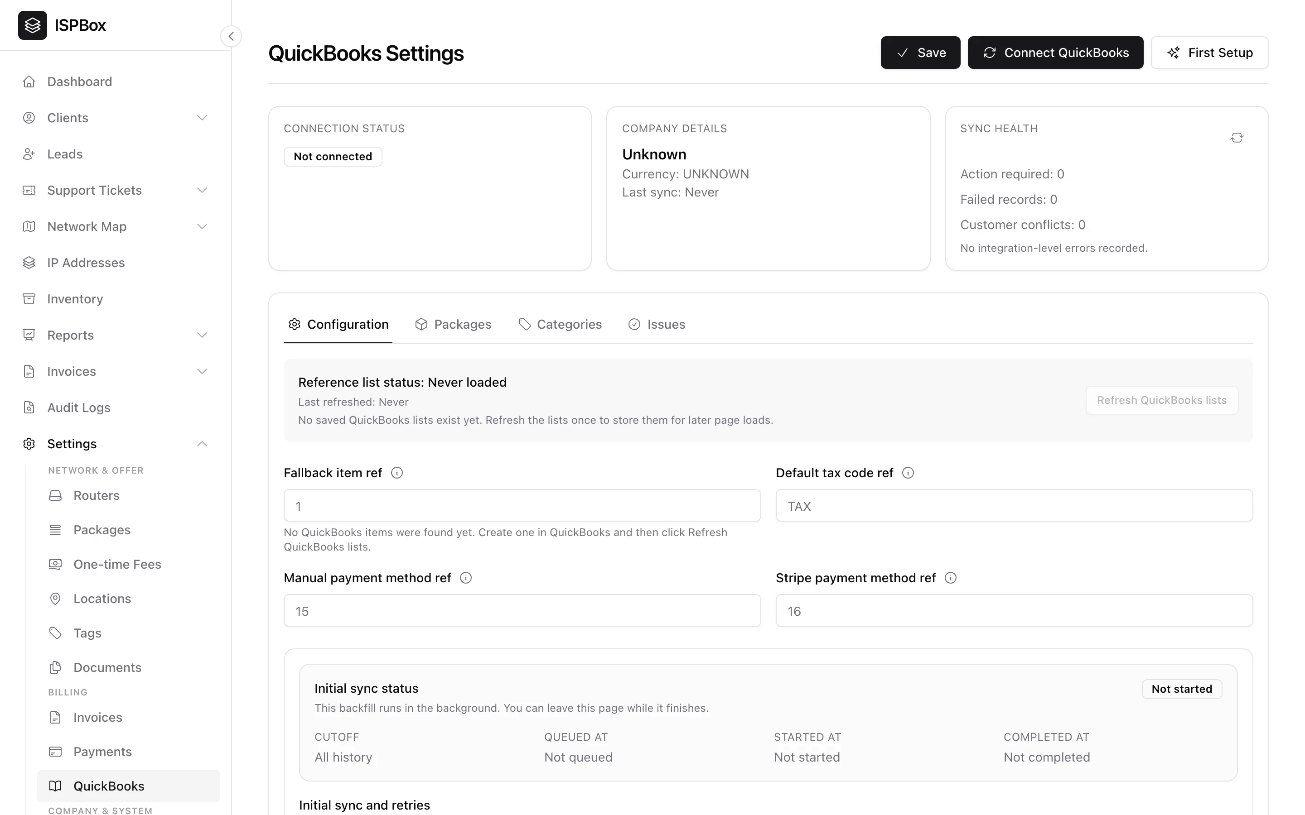Expand the Reports chevron

click(x=202, y=335)
